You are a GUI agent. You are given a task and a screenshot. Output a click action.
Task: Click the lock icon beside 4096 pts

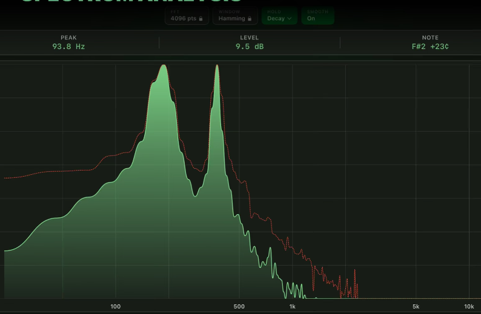(x=201, y=19)
